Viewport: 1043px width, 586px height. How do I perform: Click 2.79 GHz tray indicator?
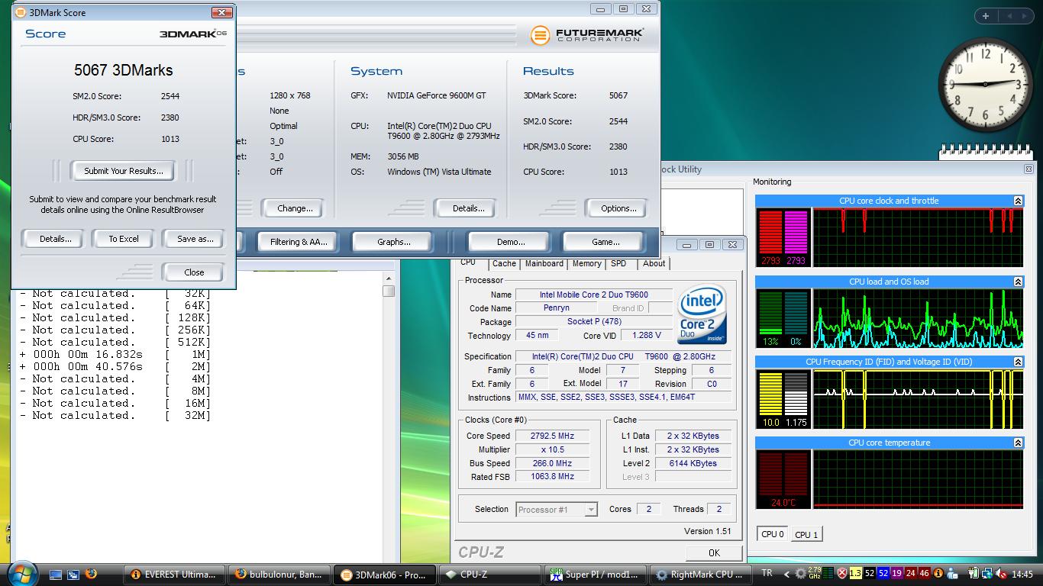point(814,574)
